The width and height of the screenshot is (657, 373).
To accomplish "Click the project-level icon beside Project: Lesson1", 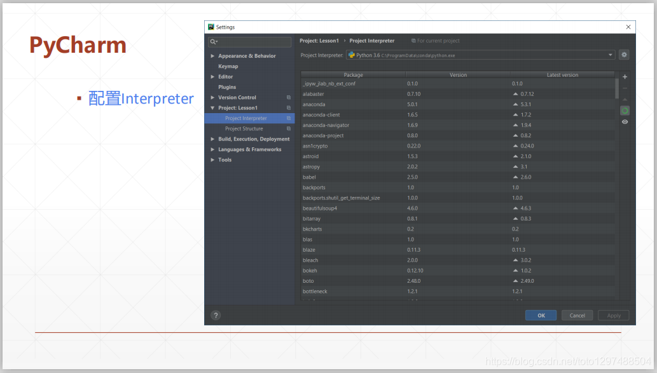I will point(289,108).
